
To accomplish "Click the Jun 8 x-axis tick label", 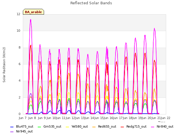I will pyautogui.click(x=32, y=118).
